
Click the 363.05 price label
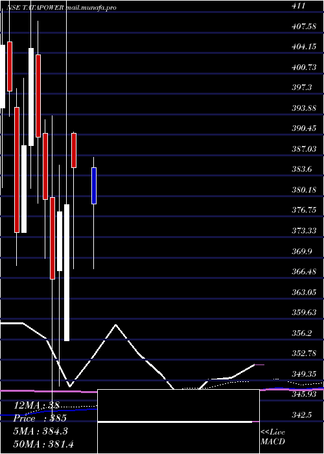tap(303, 292)
